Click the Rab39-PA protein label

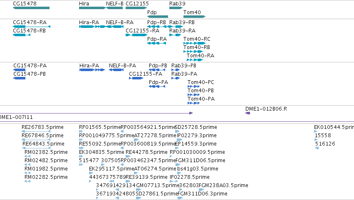point(184,74)
